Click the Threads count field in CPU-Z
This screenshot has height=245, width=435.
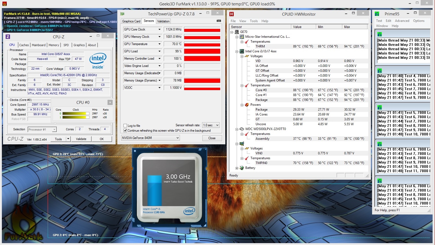point(105,129)
